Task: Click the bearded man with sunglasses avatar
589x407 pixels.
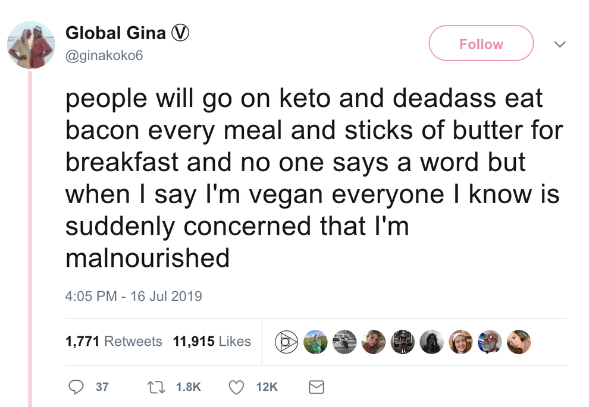Action: tap(490, 342)
